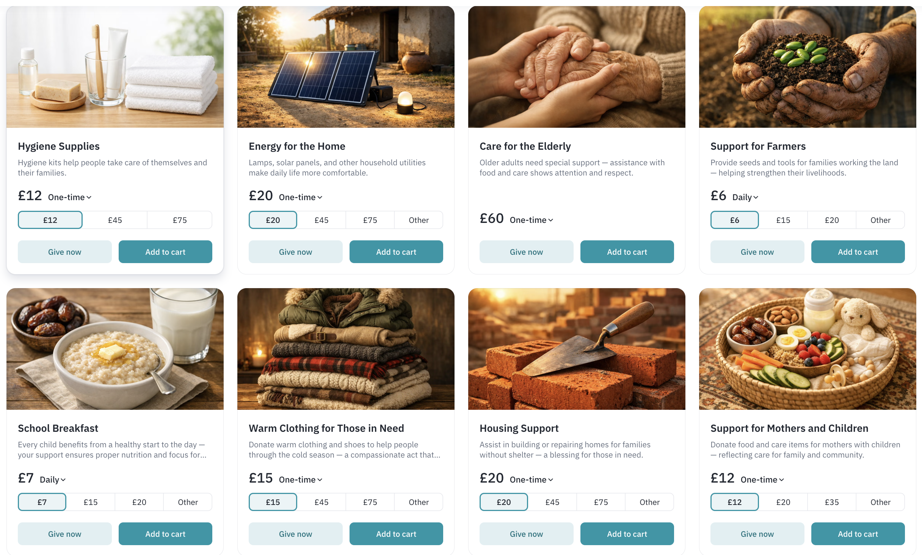Click the solar panel image on Energy for the Home
The width and height of the screenshot is (922, 555).
point(346,67)
